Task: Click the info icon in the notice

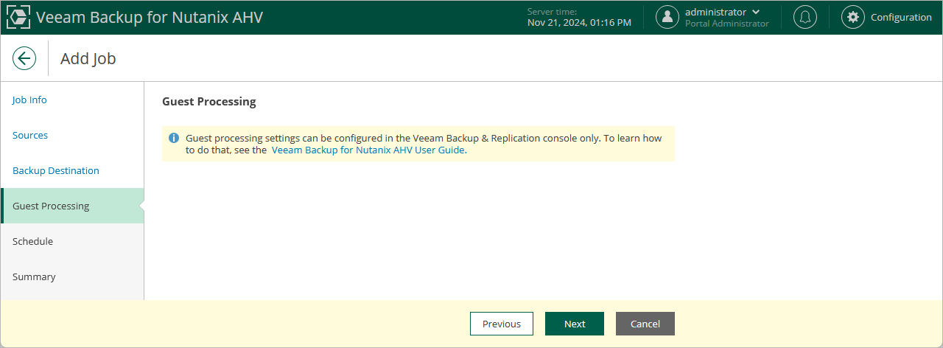Action: [174, 138]
